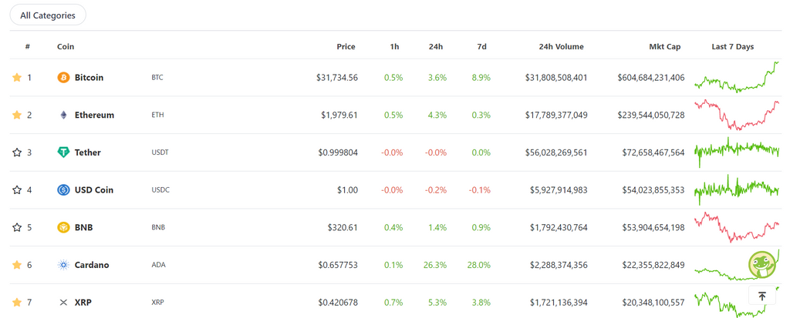
Task: Click Cardano price $0.657753
Action: [x=338, y=265]
